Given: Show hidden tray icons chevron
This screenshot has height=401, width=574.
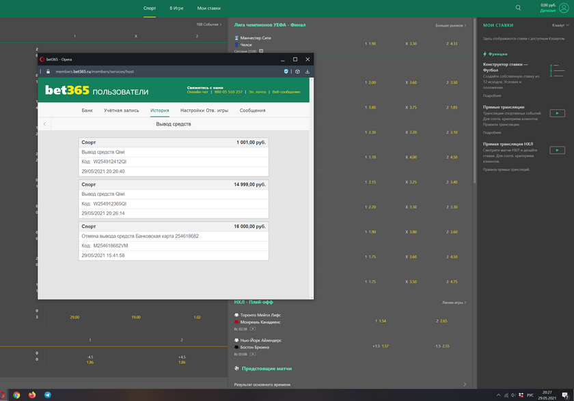Looking at the screenshot, I should point(498,395).
